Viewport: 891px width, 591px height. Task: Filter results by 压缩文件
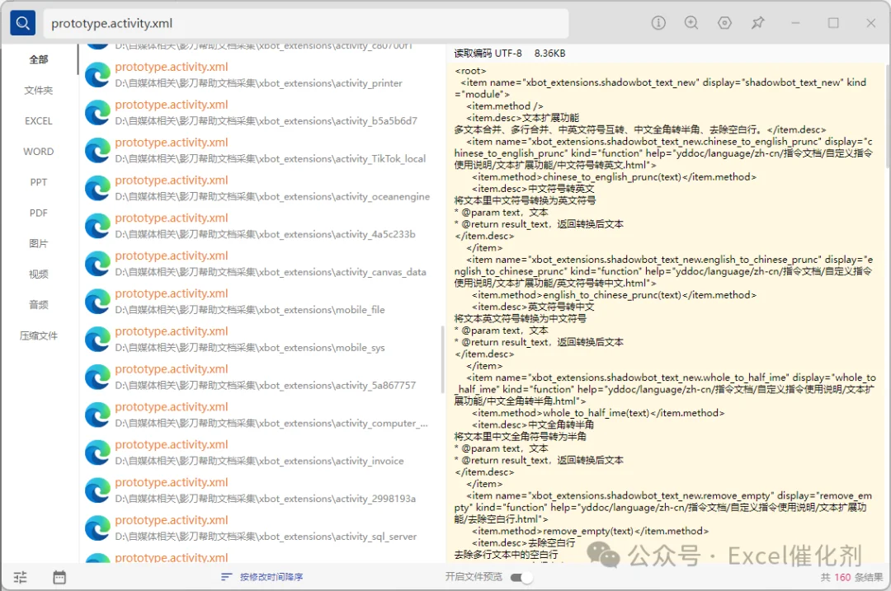39,335
